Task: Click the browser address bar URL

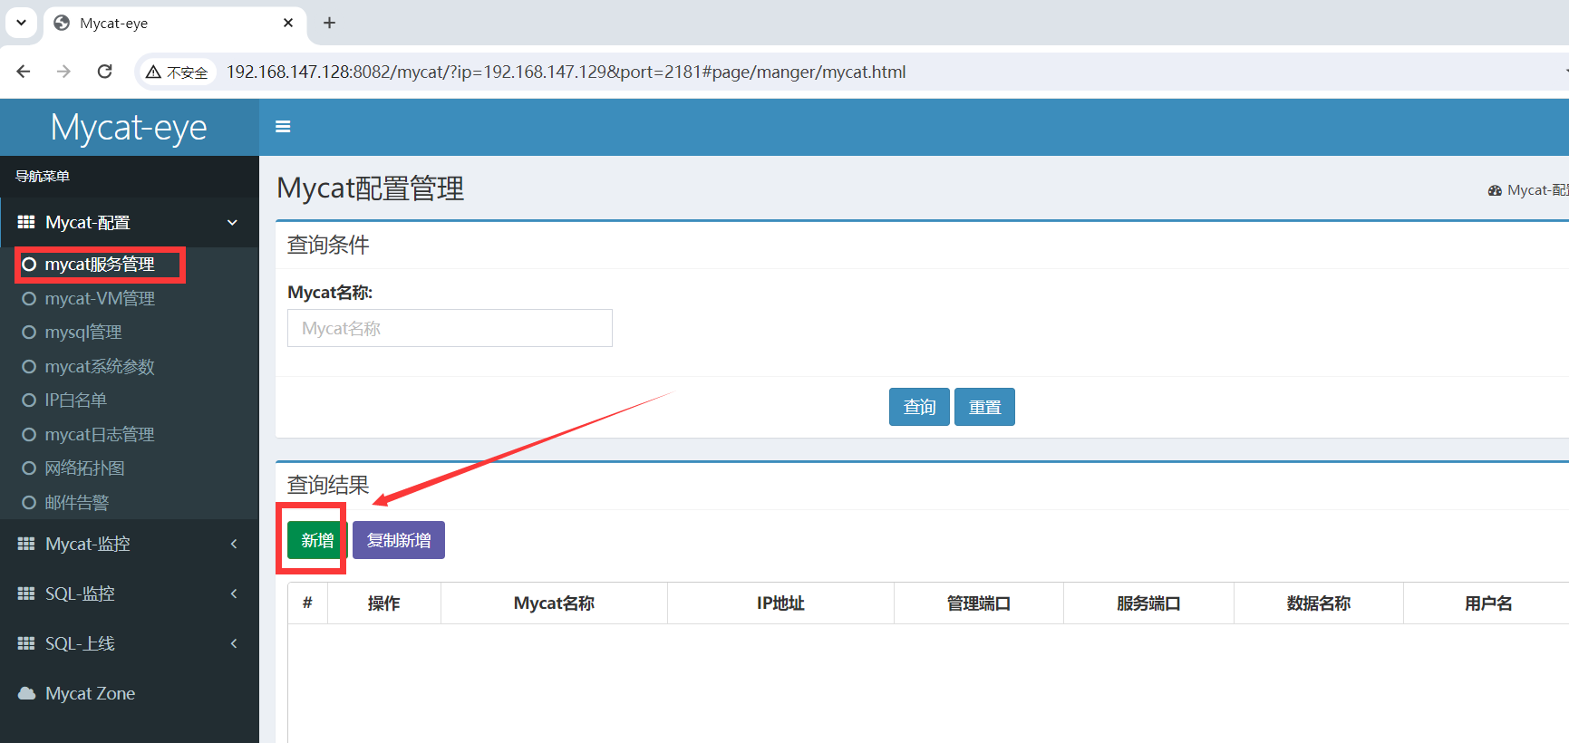Action: click(566, 72)
